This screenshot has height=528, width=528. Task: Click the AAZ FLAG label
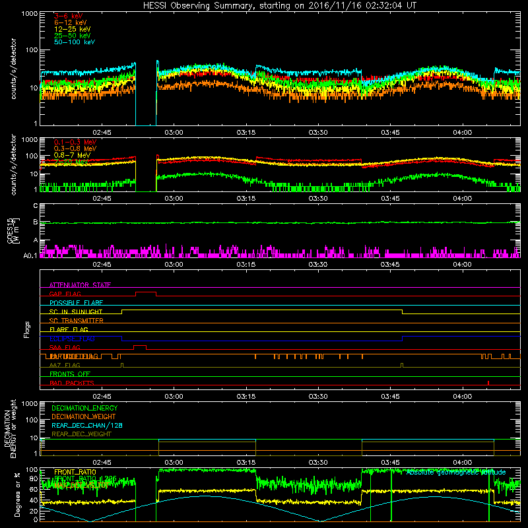[65, 365]
